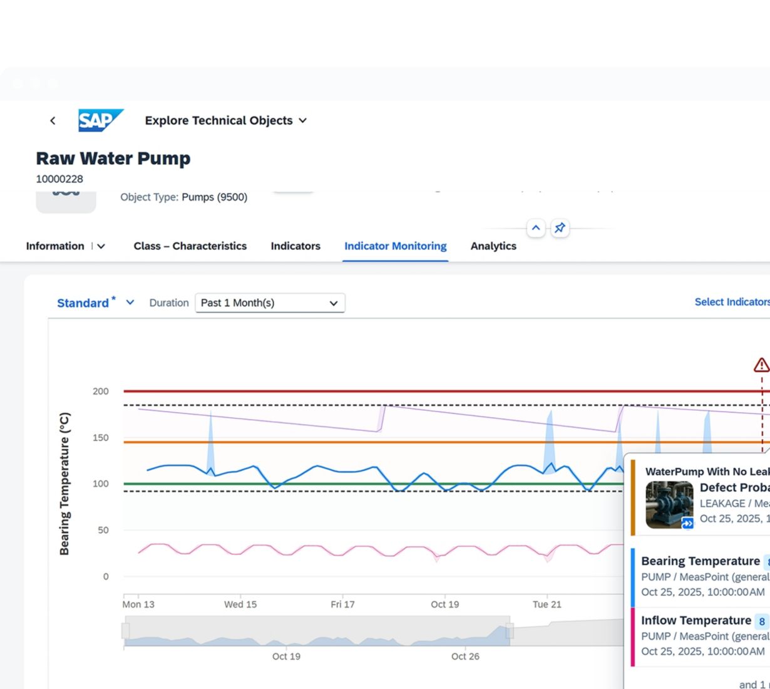Open the Indicators tab
The image size is (770, 689).
tap(295, 246)
